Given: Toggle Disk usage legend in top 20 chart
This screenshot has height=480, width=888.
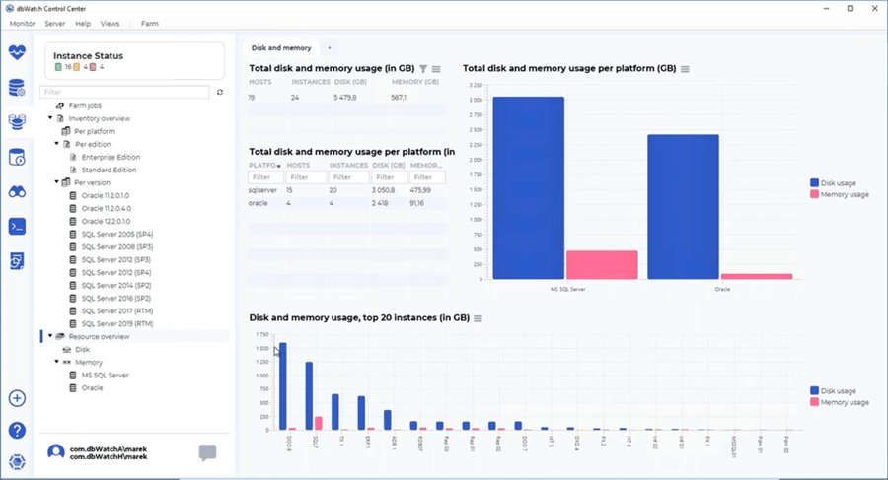Looking at the screenshot, I should [833, 390].
